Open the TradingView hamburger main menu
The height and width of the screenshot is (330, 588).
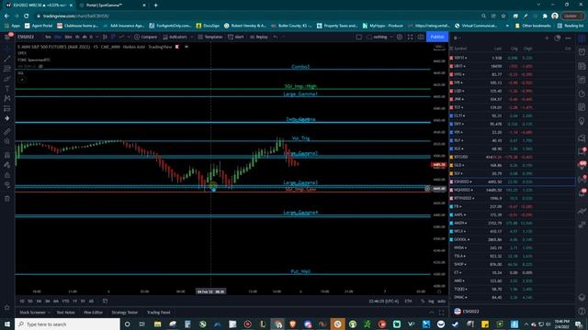(7, 37)
